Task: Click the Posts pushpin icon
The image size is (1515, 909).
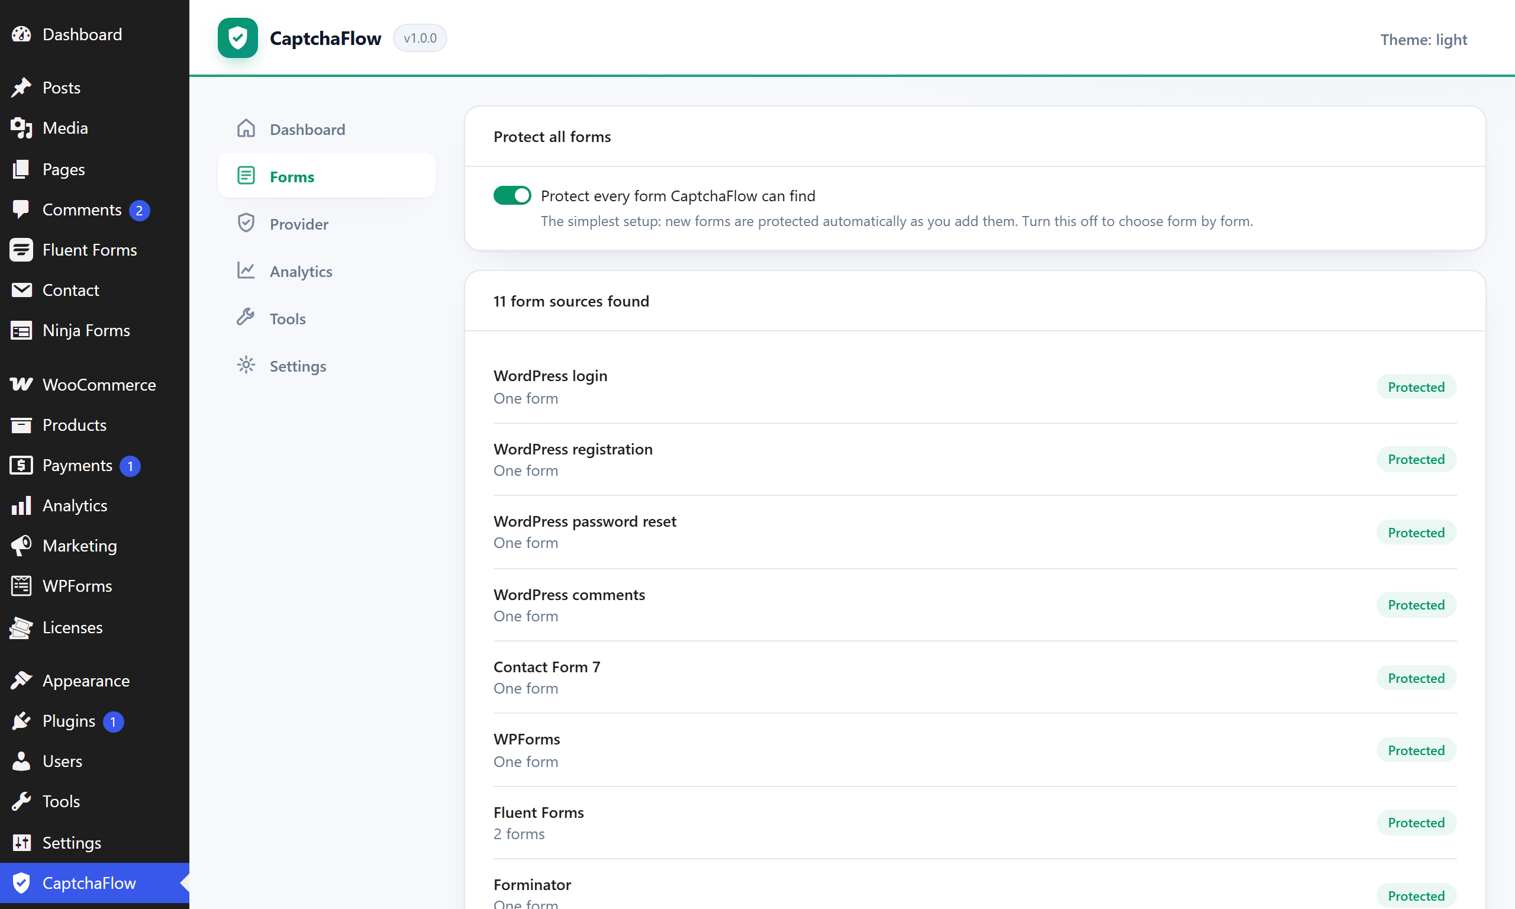Action: (x=21, y=88)
